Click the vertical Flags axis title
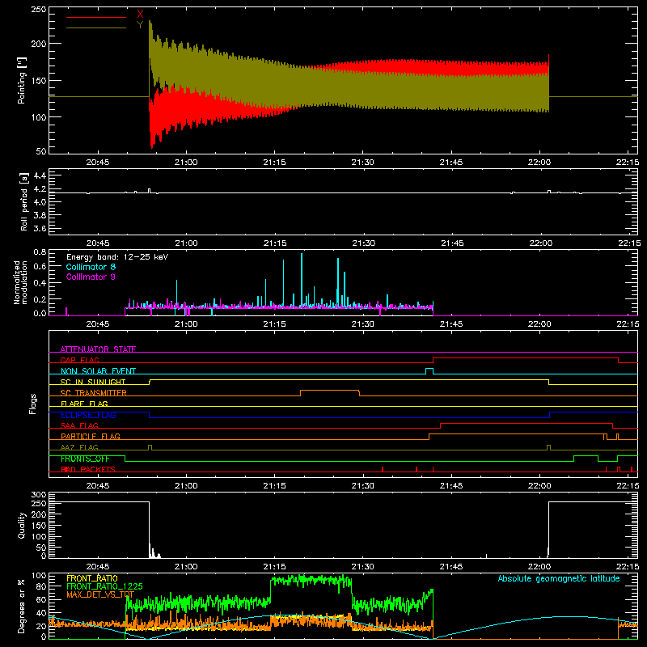Screen dimensions: 647x647 click(x=33, y=404)
